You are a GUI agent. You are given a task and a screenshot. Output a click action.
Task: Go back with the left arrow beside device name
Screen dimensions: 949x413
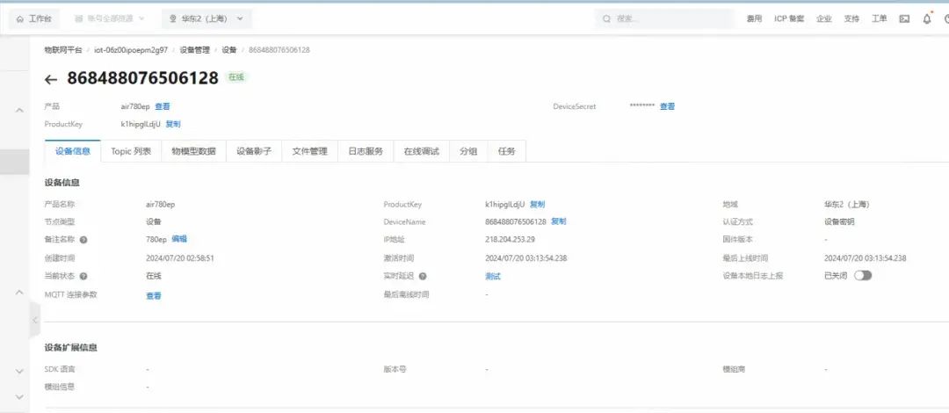(x=51, y=79)
